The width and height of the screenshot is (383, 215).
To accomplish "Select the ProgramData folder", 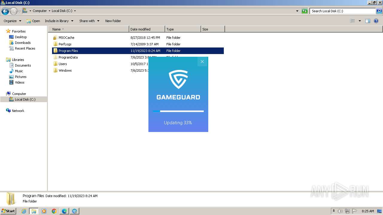I will tap(68, 57).
